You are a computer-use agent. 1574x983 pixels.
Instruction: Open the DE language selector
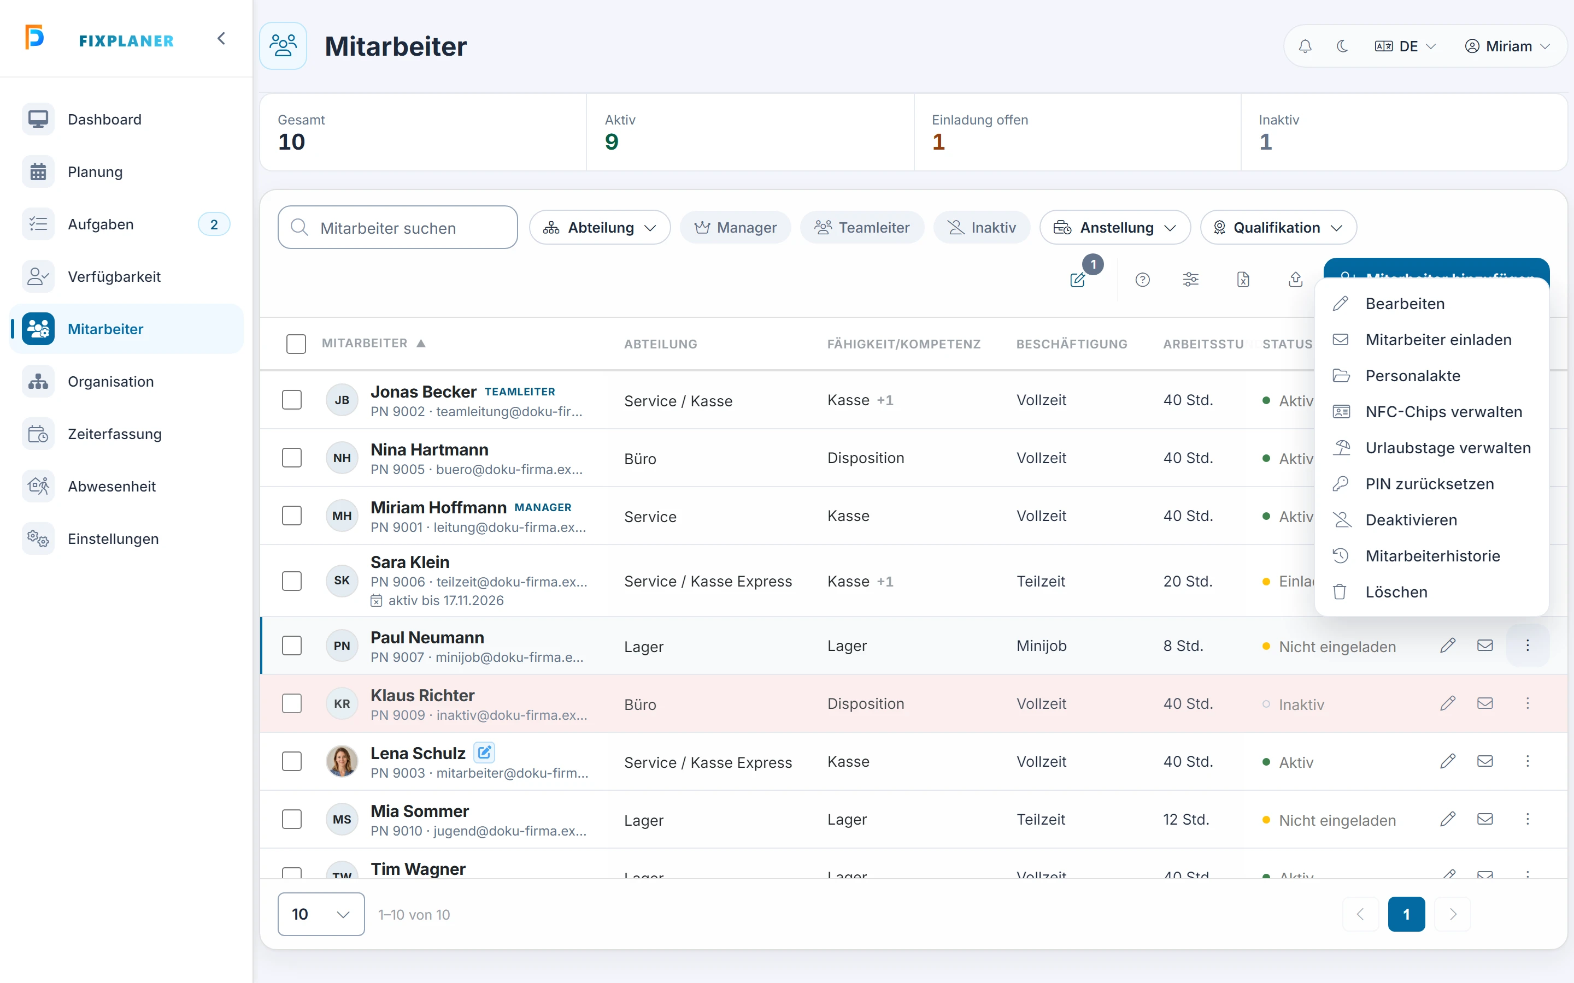pyautogui.click(x=1405, y=46)
